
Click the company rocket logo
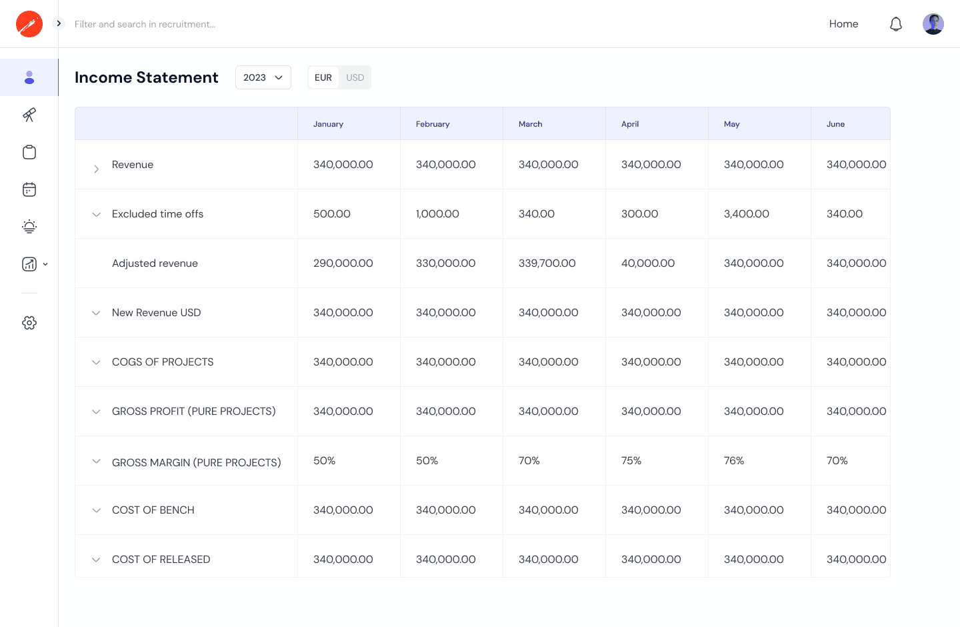[29, 23]
